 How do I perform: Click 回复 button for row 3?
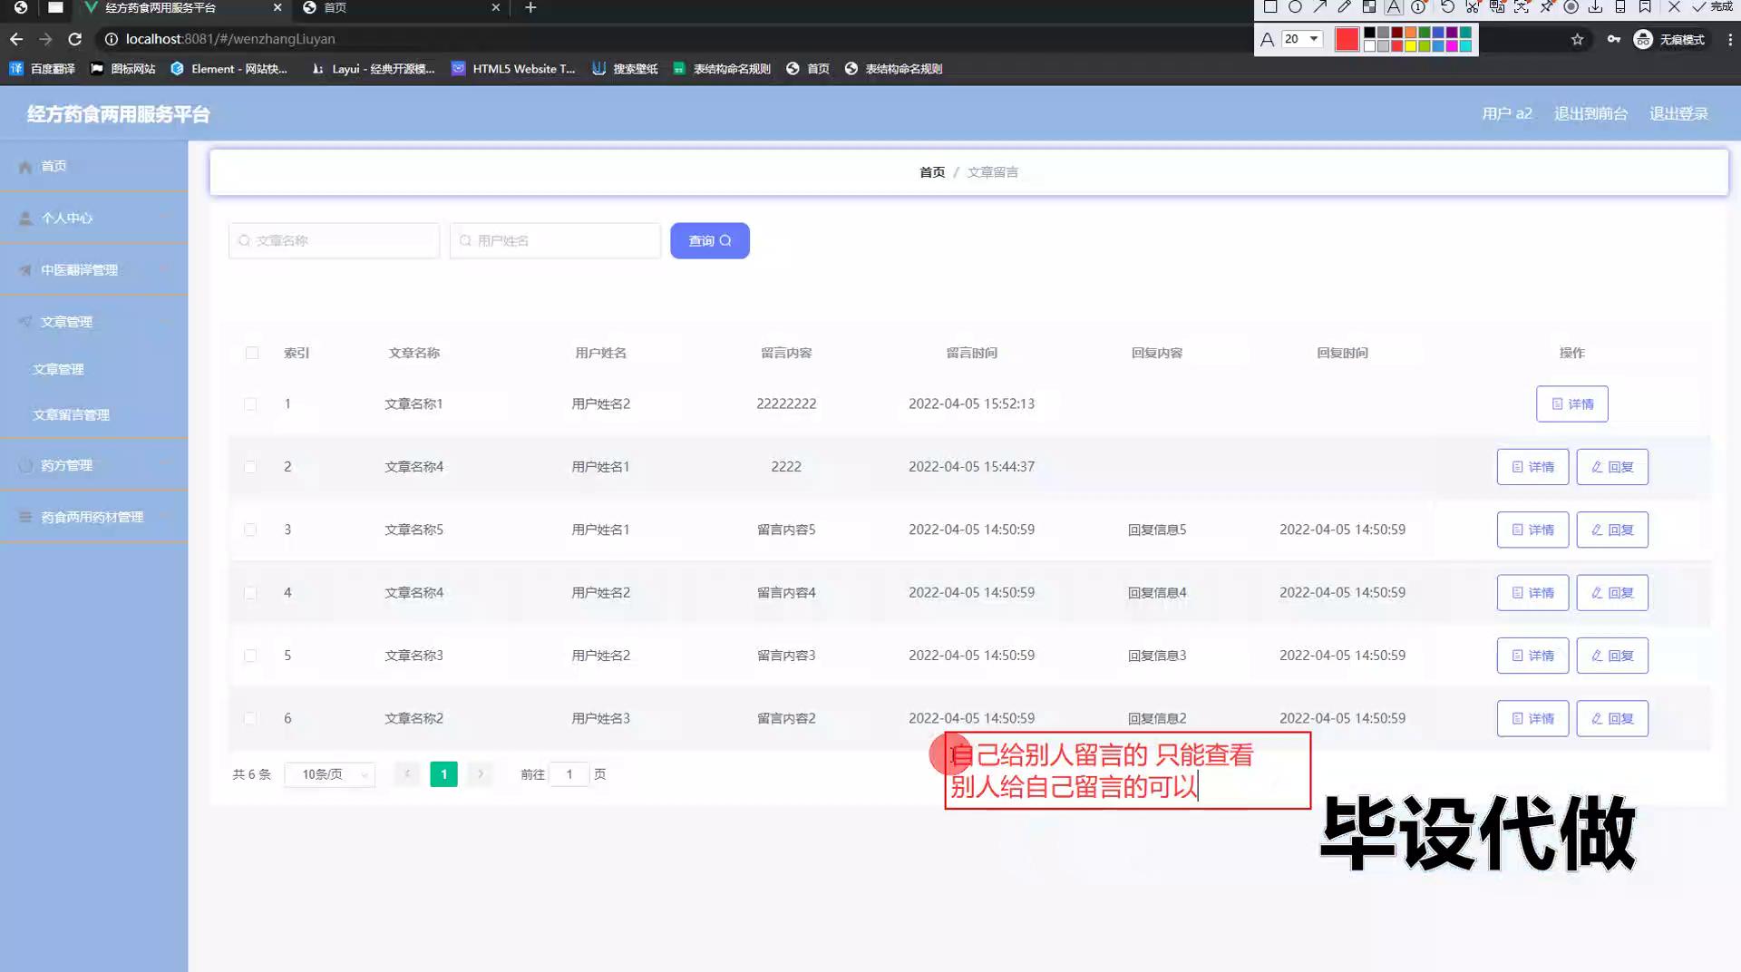(x=1611, y=530)
